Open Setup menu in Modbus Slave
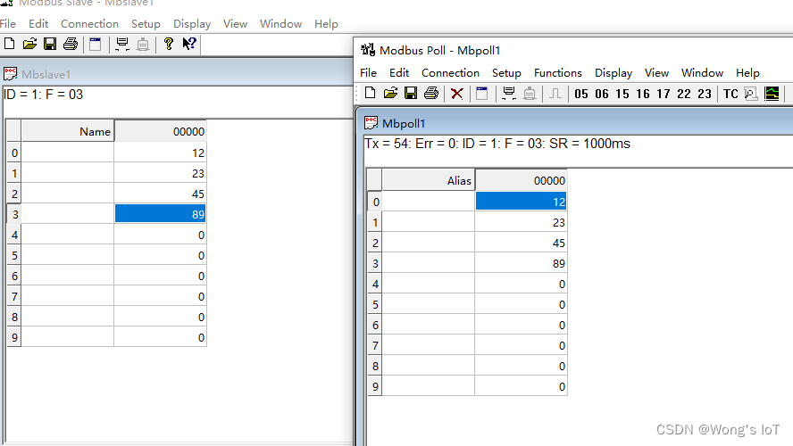This screenshot has width=793, height=446. [146, 24]
